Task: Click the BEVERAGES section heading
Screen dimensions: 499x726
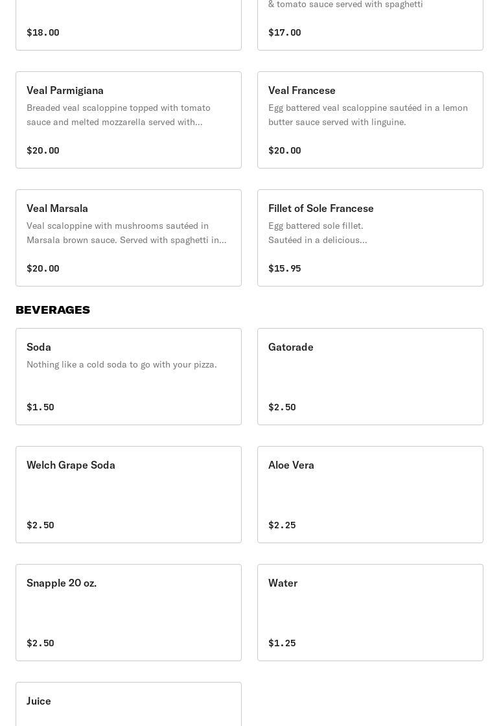Action: pyautogui.click(x=53, y=310)
